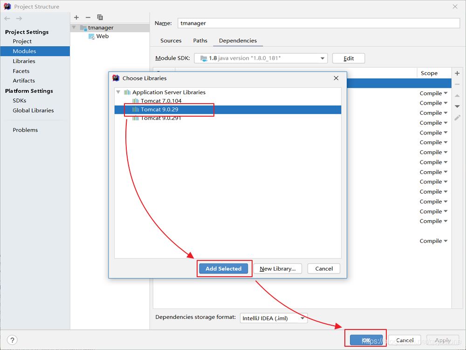
Task: Click the edit dependency pencil icon
Action: 457,118
